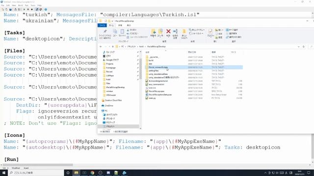Image resolution: width=314 pixels, height=176 pixels.
Task: Click Creative Cloud Files in navigation pane
Action: click(113, 100)
